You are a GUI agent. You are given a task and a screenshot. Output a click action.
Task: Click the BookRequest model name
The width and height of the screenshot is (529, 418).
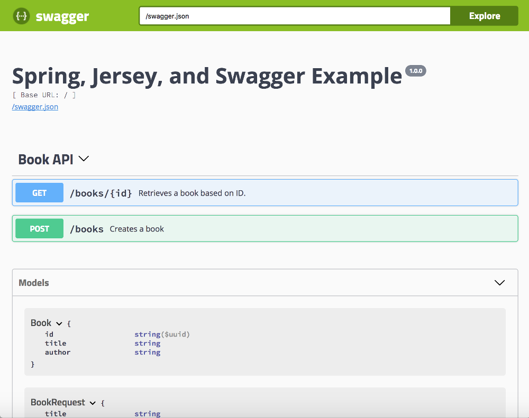point(58,403)
